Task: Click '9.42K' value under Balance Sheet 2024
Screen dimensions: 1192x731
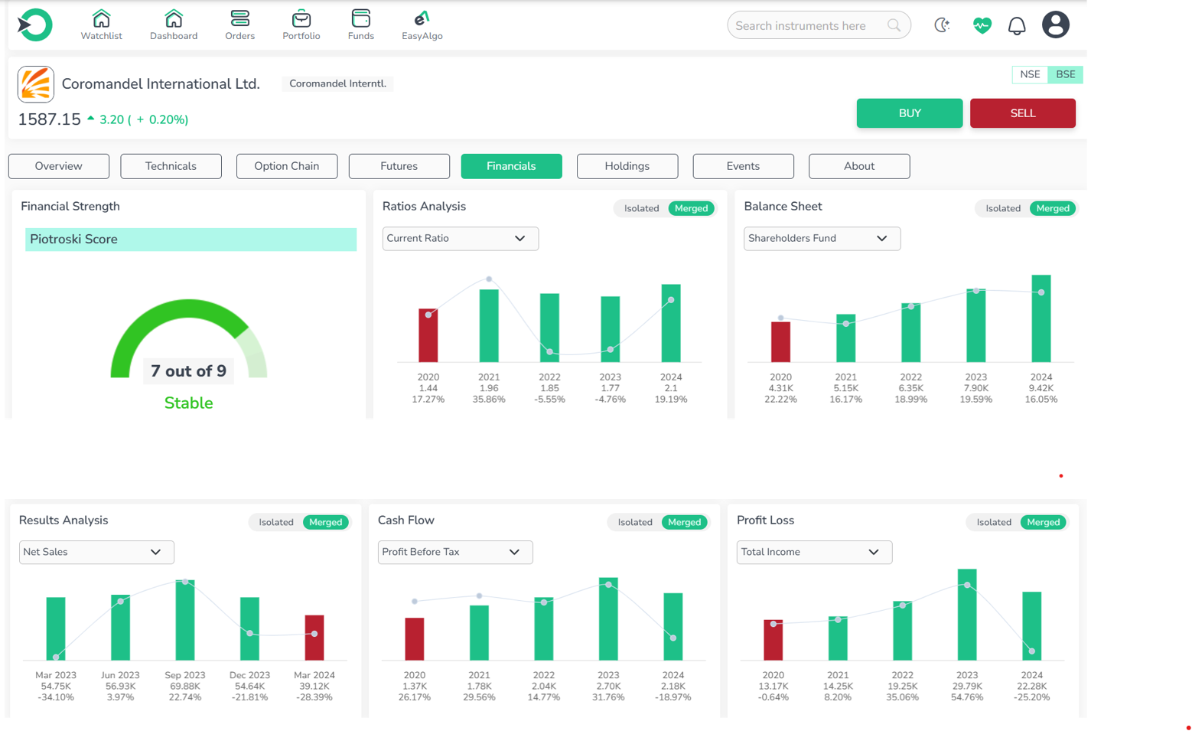Action: pyautogui.click(x=1041, y=388)
